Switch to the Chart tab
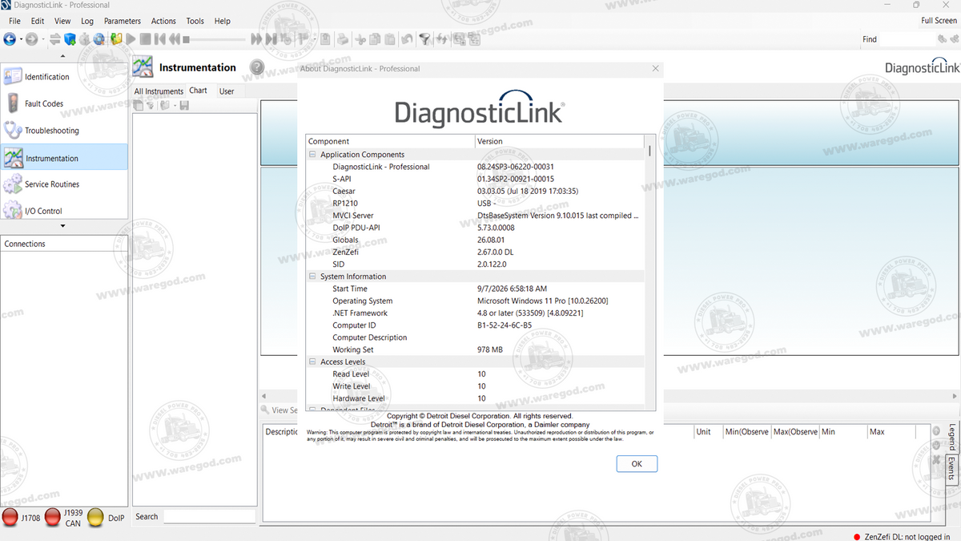Screen dimensions: 961x541 [x=199, y=91]
